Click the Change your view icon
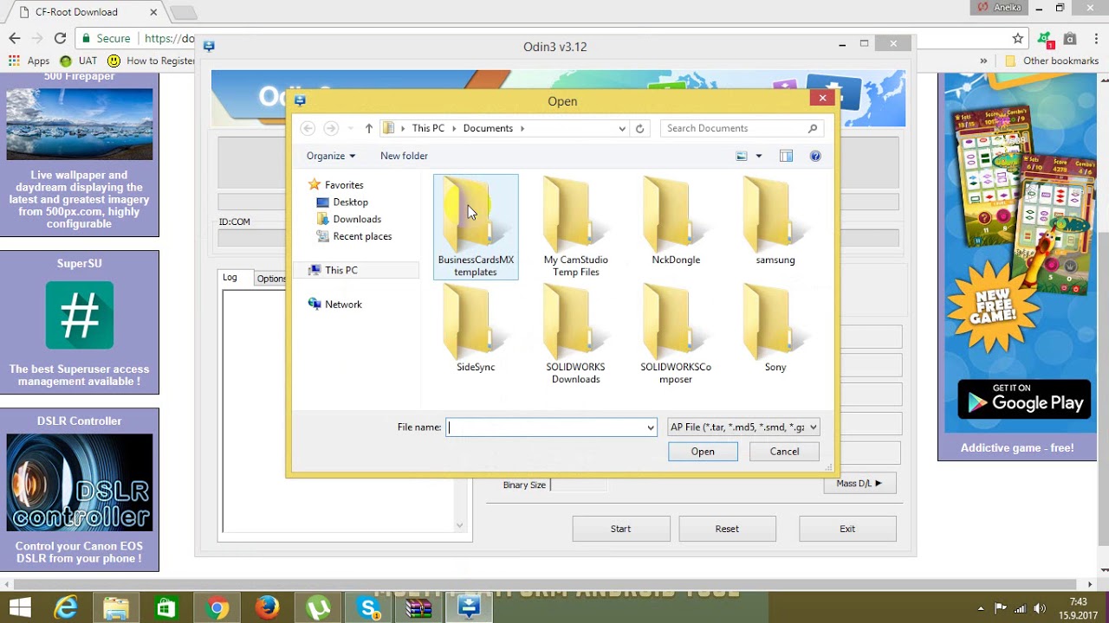 [742, 156]
